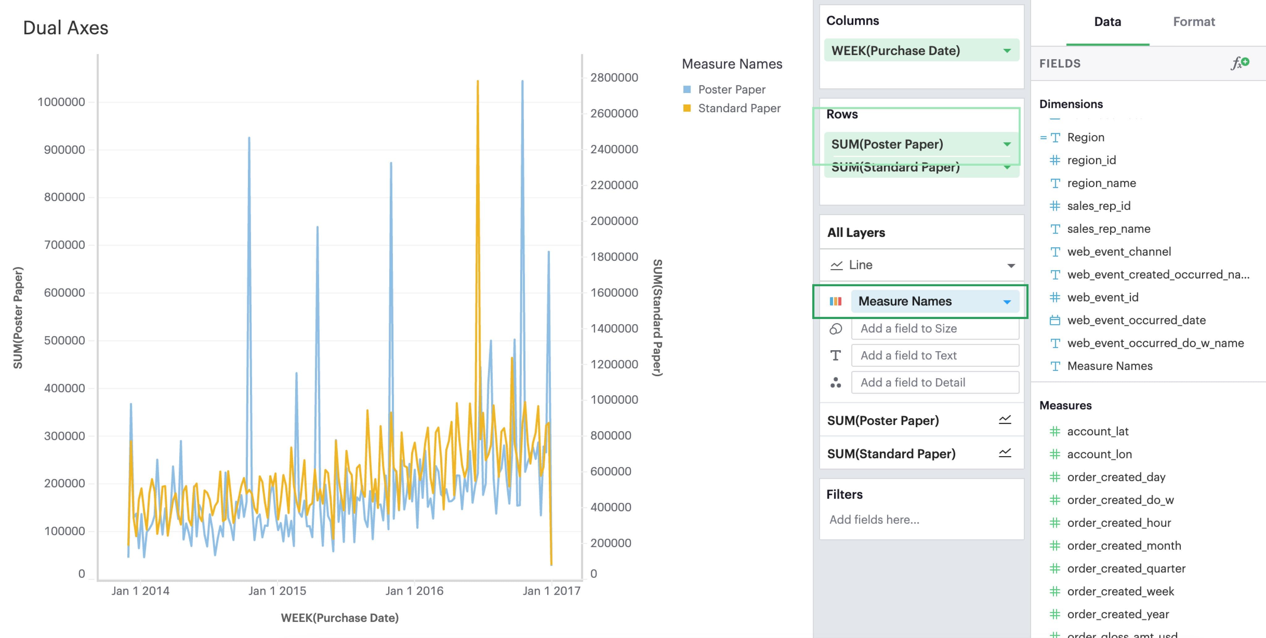1266x638 pixels.
Task: Switch to the Format tab
Action: 1193,22
